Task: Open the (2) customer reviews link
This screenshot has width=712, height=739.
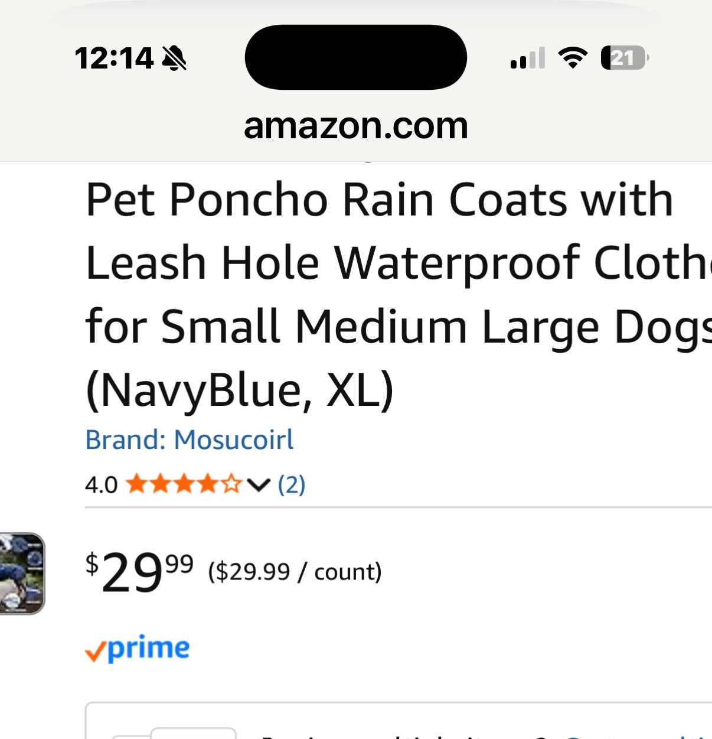Action: pos(292,485)
